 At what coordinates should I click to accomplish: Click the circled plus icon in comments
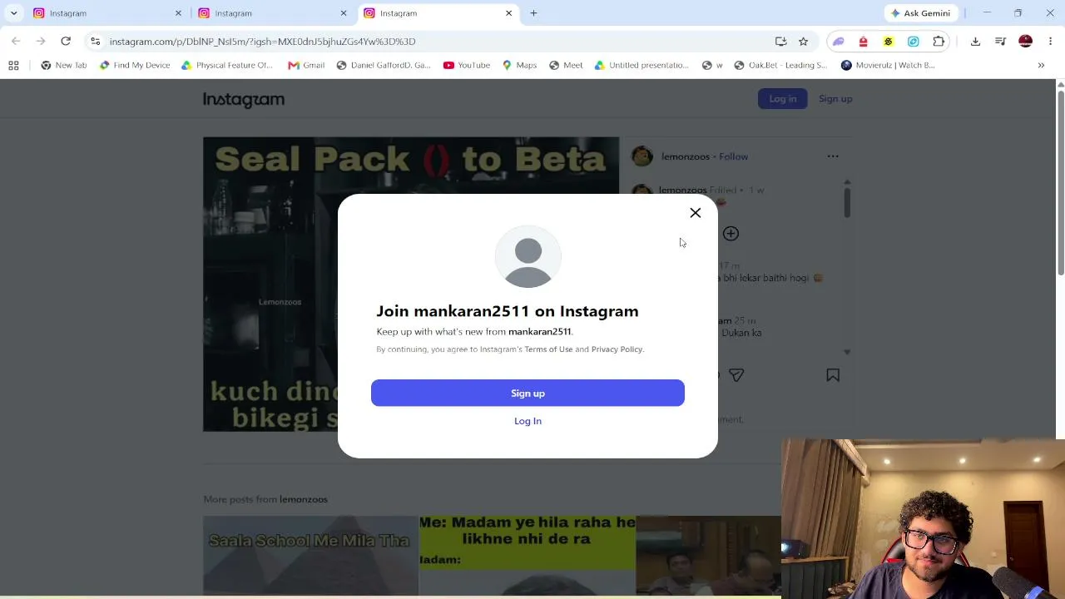[731, 234]
